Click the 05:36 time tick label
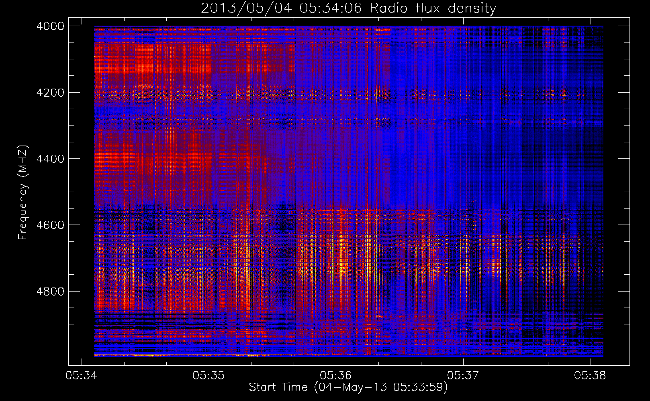The image size is (650, 401). pyautogui.click(x=336, y=375)
